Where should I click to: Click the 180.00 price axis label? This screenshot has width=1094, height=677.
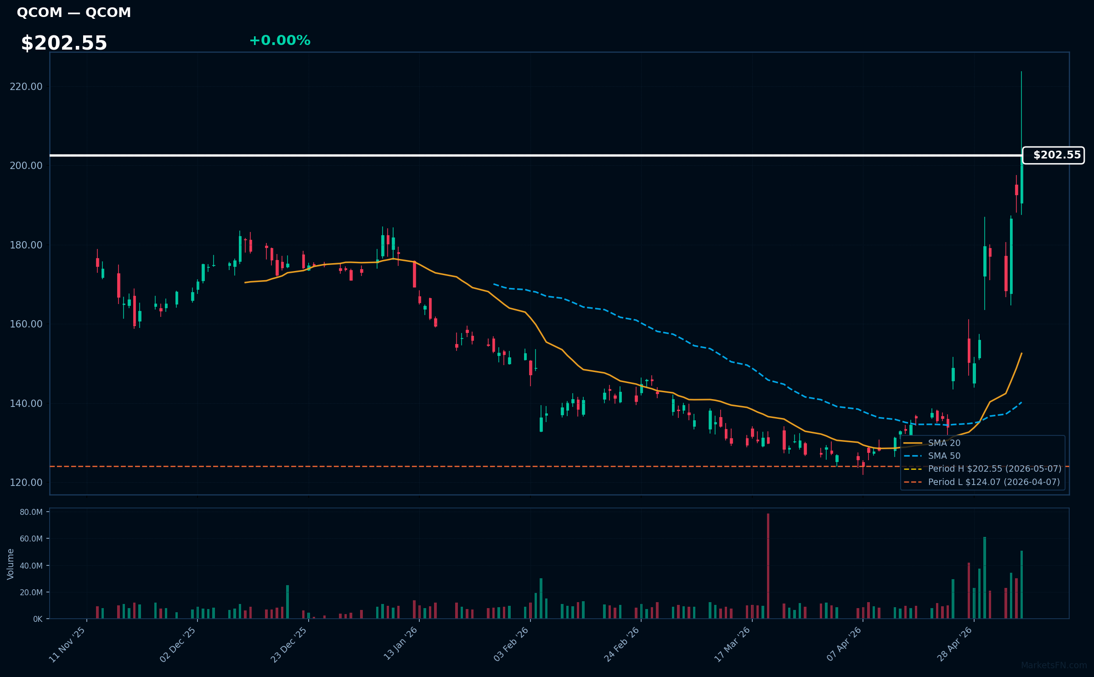click(x=26, y=245)
